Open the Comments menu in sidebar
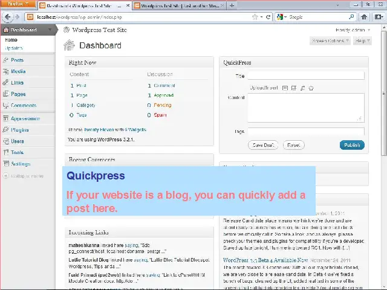Image resolution: width=387 pixels, height=290 pixels. click(24, 105)
